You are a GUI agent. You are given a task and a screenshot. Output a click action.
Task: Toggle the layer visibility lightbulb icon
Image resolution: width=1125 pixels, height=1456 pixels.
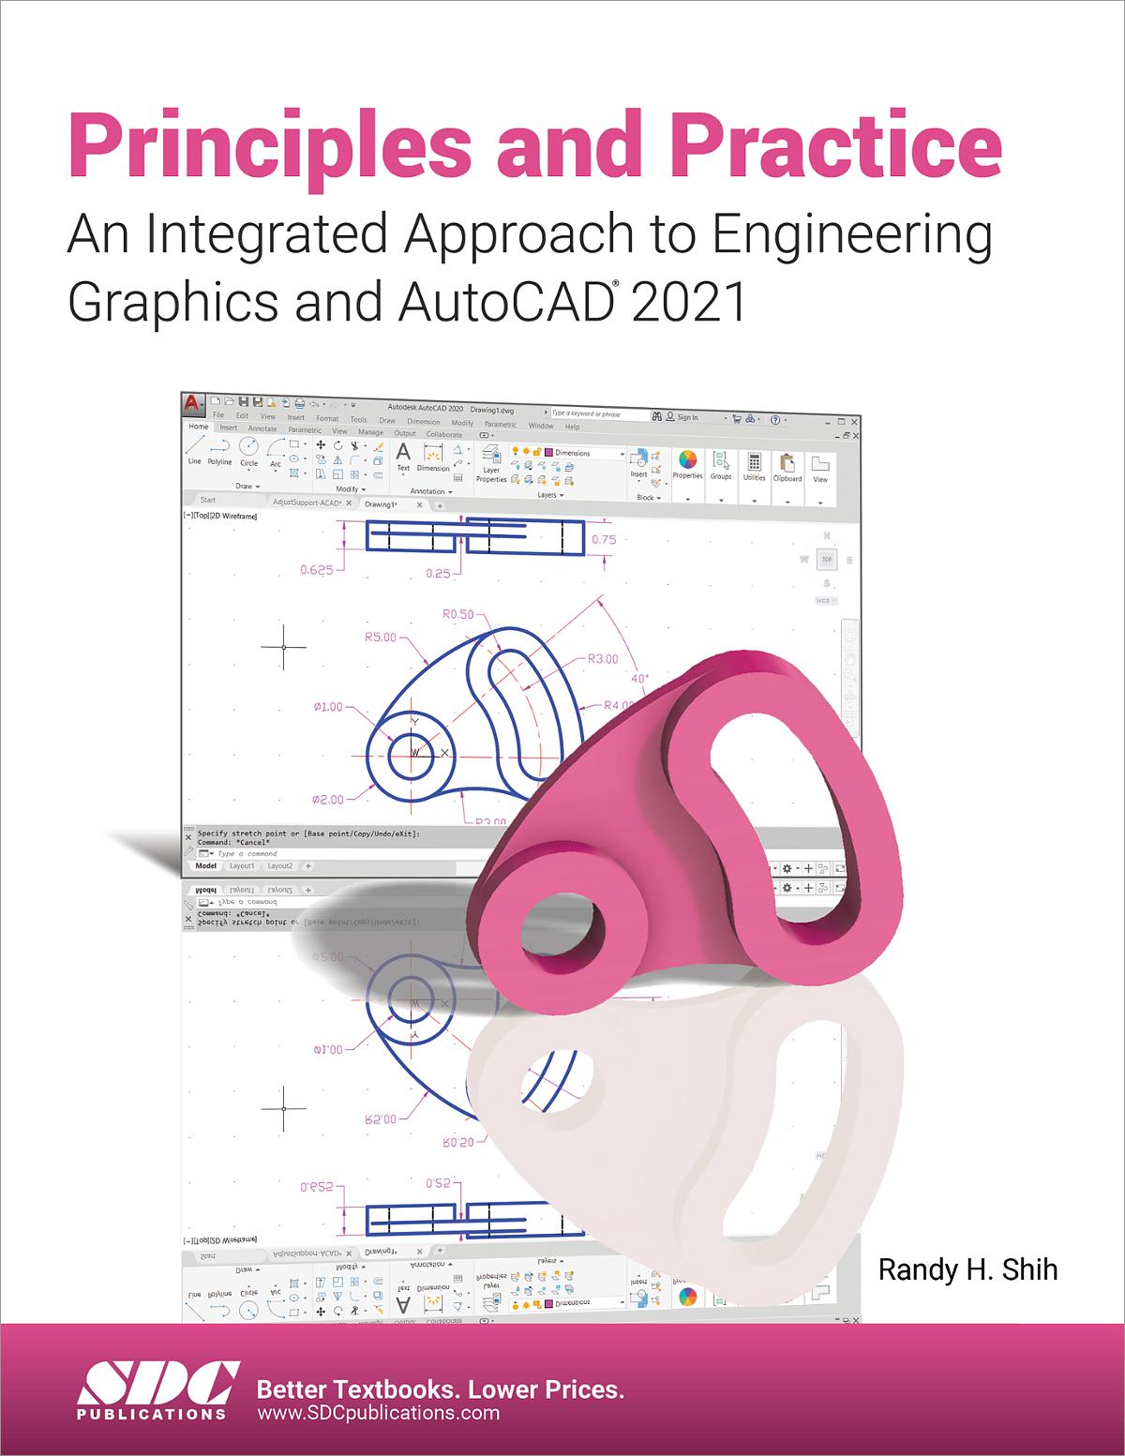coord(515,451)
